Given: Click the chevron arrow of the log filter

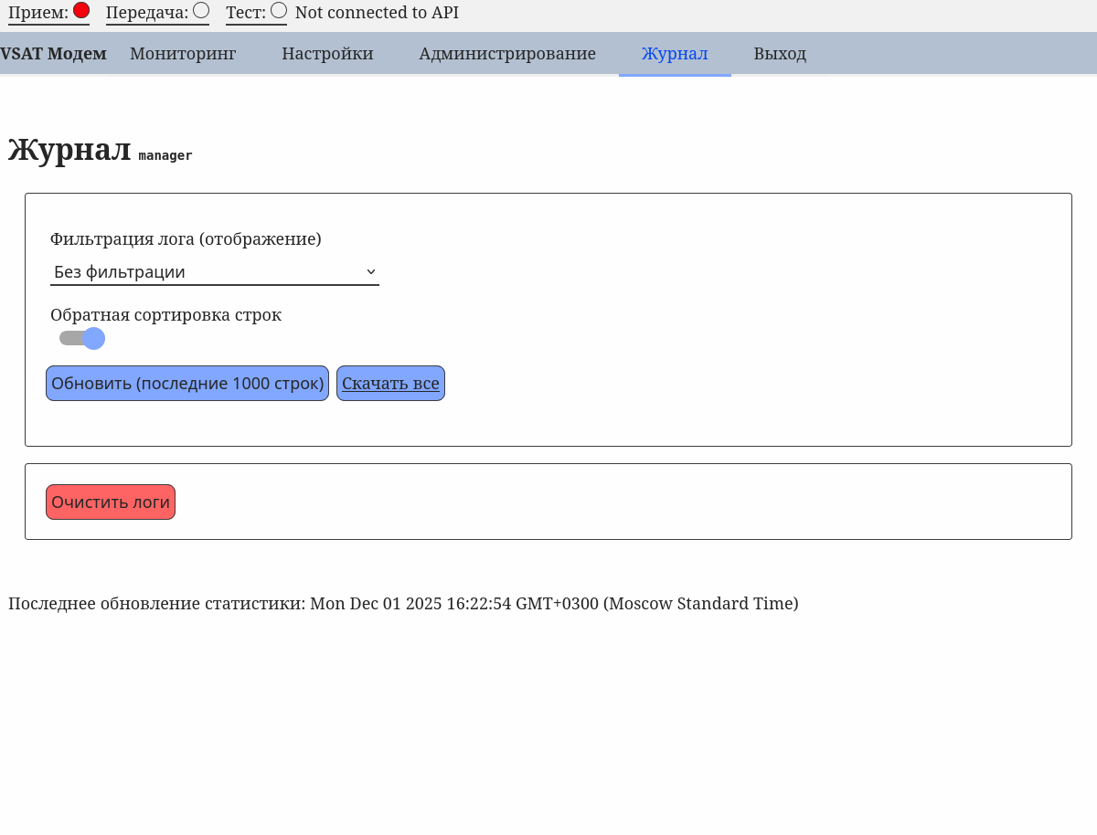Looking at the screenshot, I should [370, 272].
